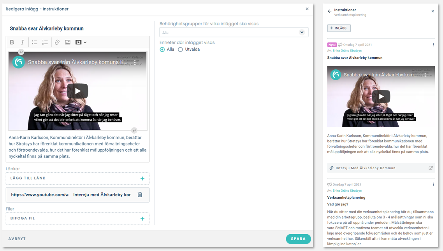The width and height of the screenshot is (443, 251).
Task: Go back from the Instruktioner panel
Action: [329, 11]
